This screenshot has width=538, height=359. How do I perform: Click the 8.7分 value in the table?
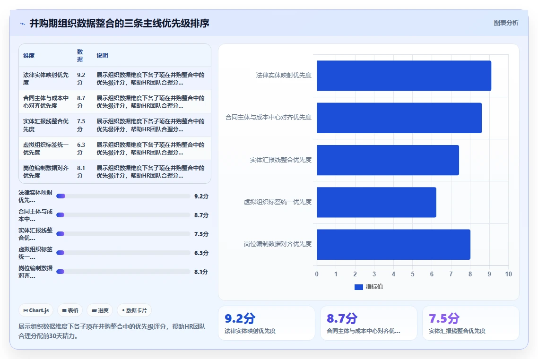click(x=81, y=102)
